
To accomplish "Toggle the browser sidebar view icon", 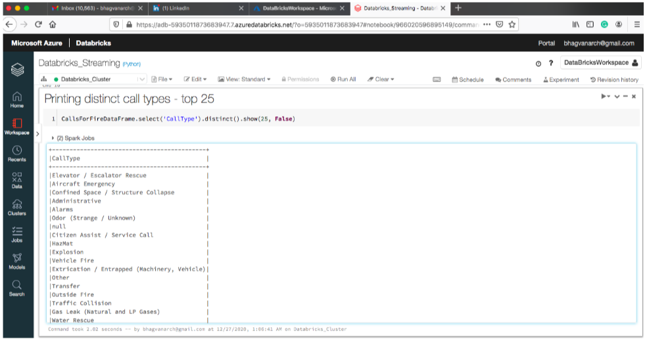I will point(590,24).
